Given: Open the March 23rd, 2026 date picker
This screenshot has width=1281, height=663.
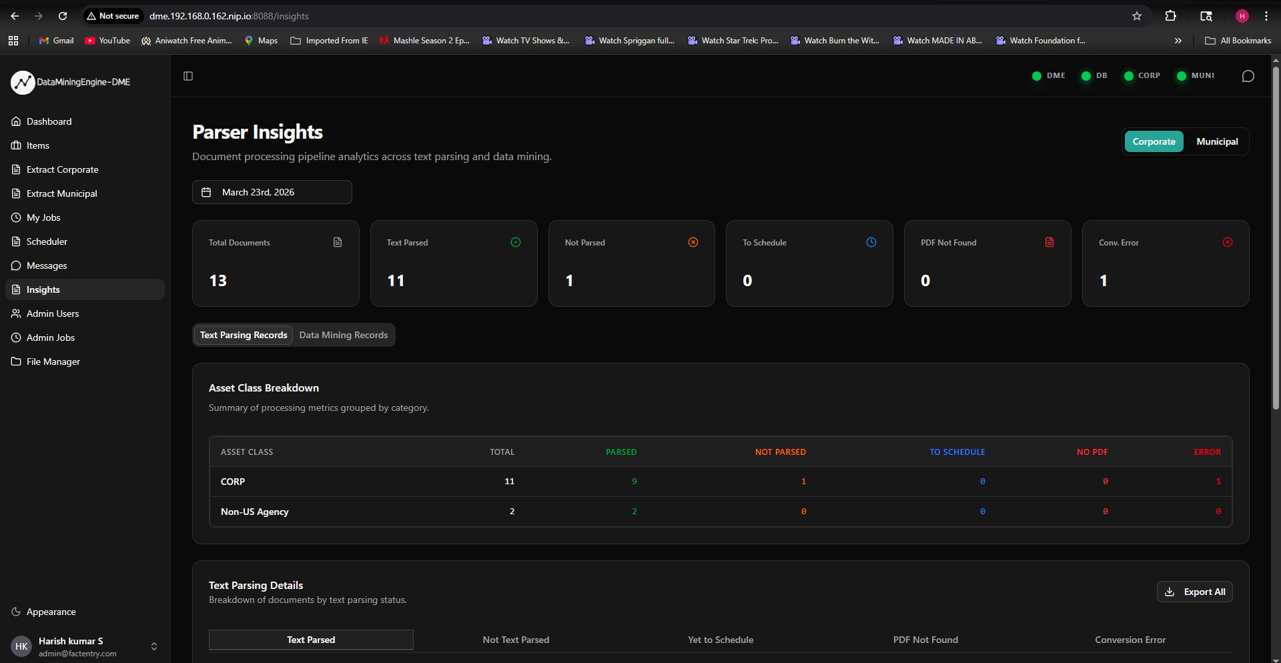Looking at the screenshot, I should pos(272,192).
